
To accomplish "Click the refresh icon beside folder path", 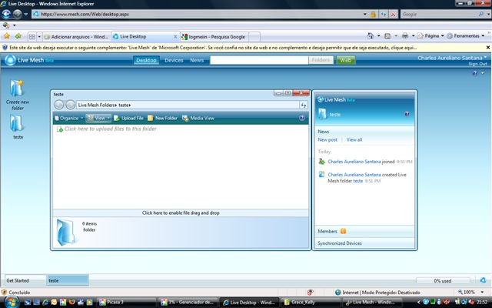I will [x=304, y=105].
